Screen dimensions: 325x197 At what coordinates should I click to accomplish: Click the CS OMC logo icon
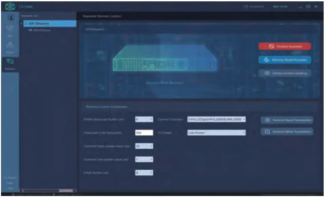click(10, 6)
